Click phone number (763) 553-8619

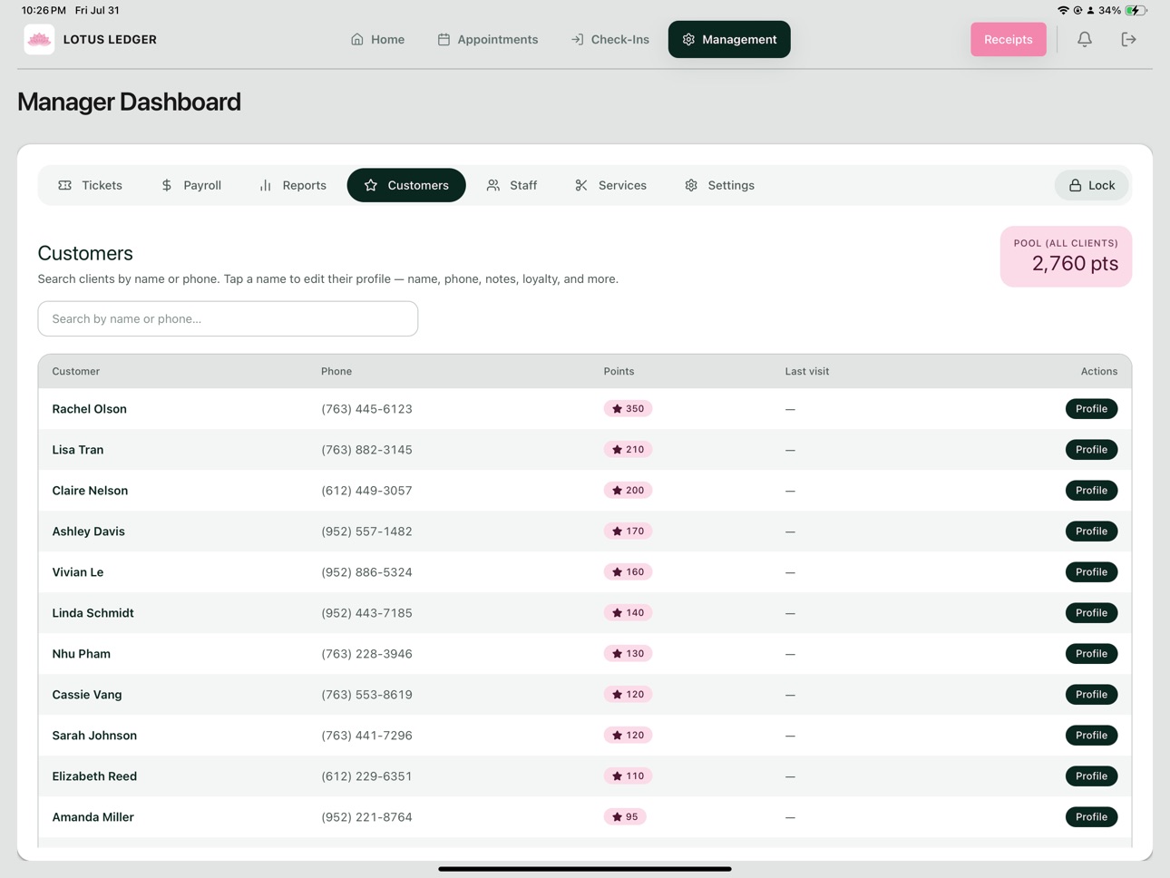point(366,695)
